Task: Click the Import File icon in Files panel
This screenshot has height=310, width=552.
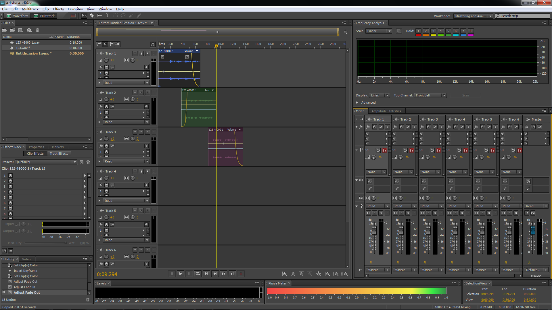Action: [x=13, y=30]
